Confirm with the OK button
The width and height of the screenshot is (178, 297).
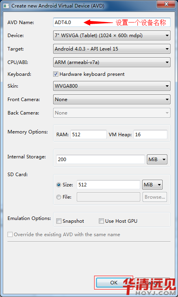(114, 283)
